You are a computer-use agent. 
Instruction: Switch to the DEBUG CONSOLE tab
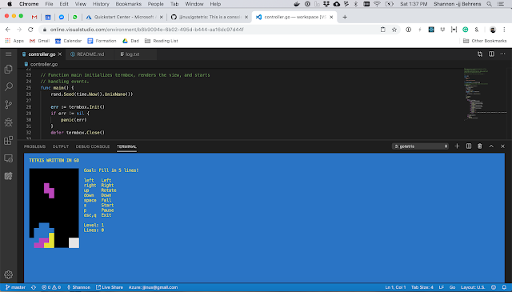pyautogui.click(x=93, y=146)
